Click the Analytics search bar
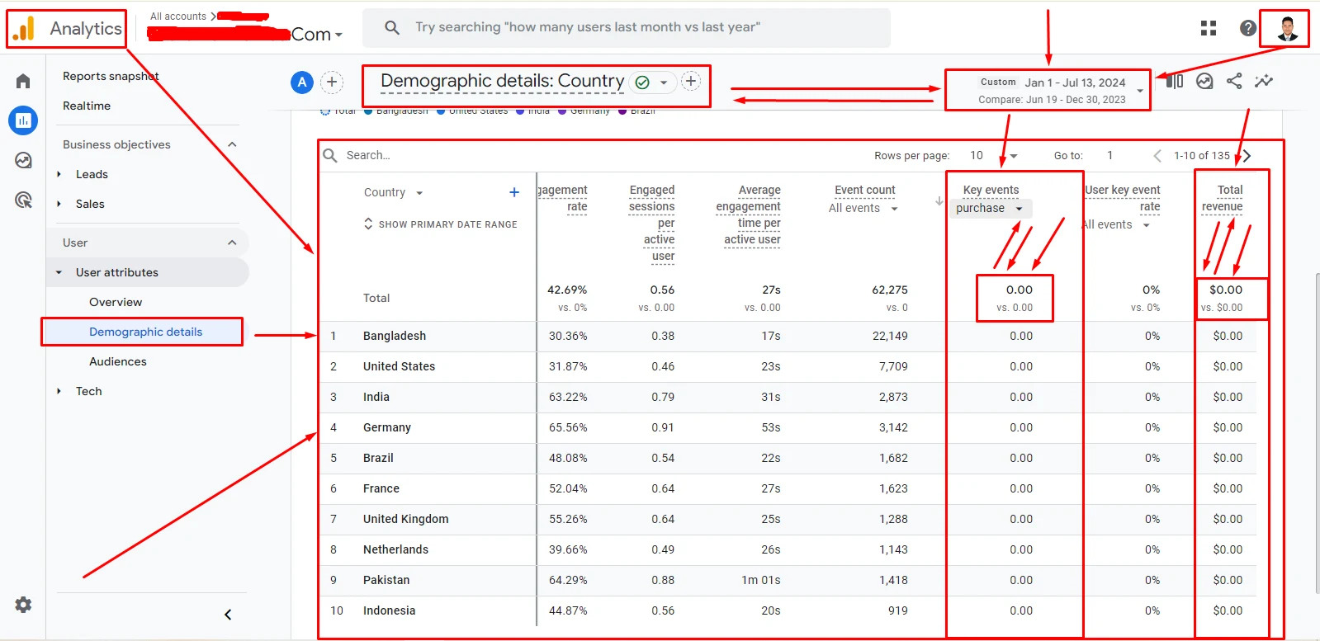The height and width of the screenshot is (641, 1320). point(627,28)
